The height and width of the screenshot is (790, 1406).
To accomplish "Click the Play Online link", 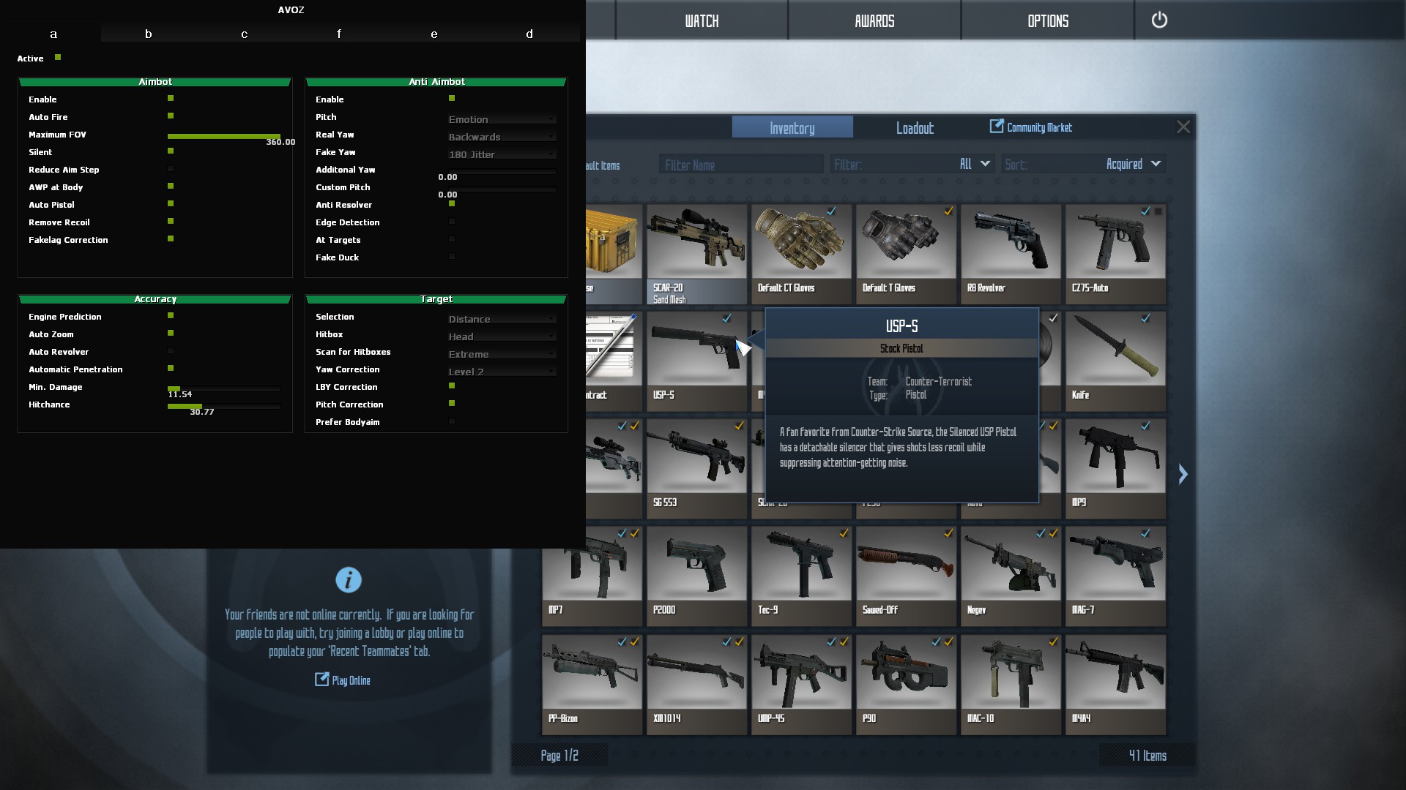I will tap(343, 680).
